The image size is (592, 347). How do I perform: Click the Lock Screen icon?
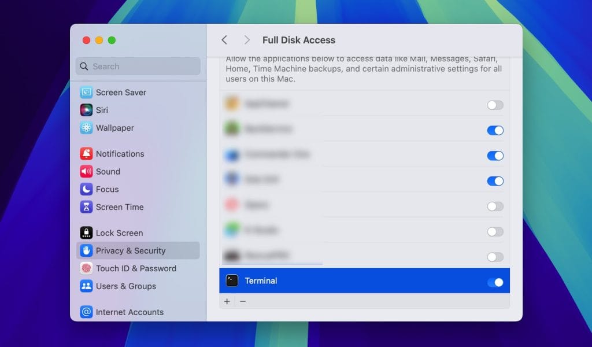[86, 233]
